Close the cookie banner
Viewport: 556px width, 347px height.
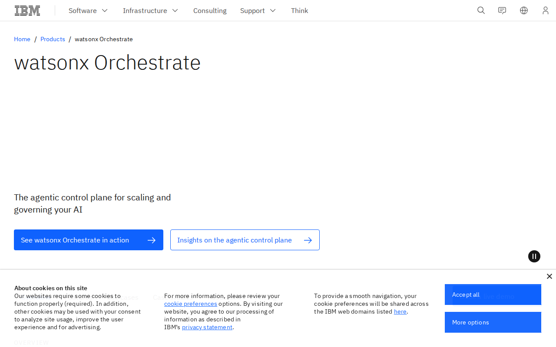point(549,276)
